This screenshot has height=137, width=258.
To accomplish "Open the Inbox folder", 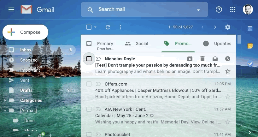I will click(x=38, y=50).
